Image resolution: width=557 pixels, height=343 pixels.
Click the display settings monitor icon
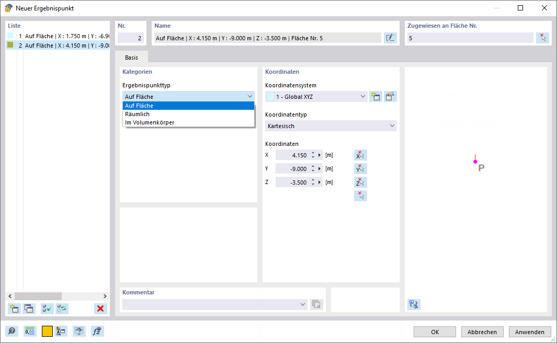click(x=79, y=331)
